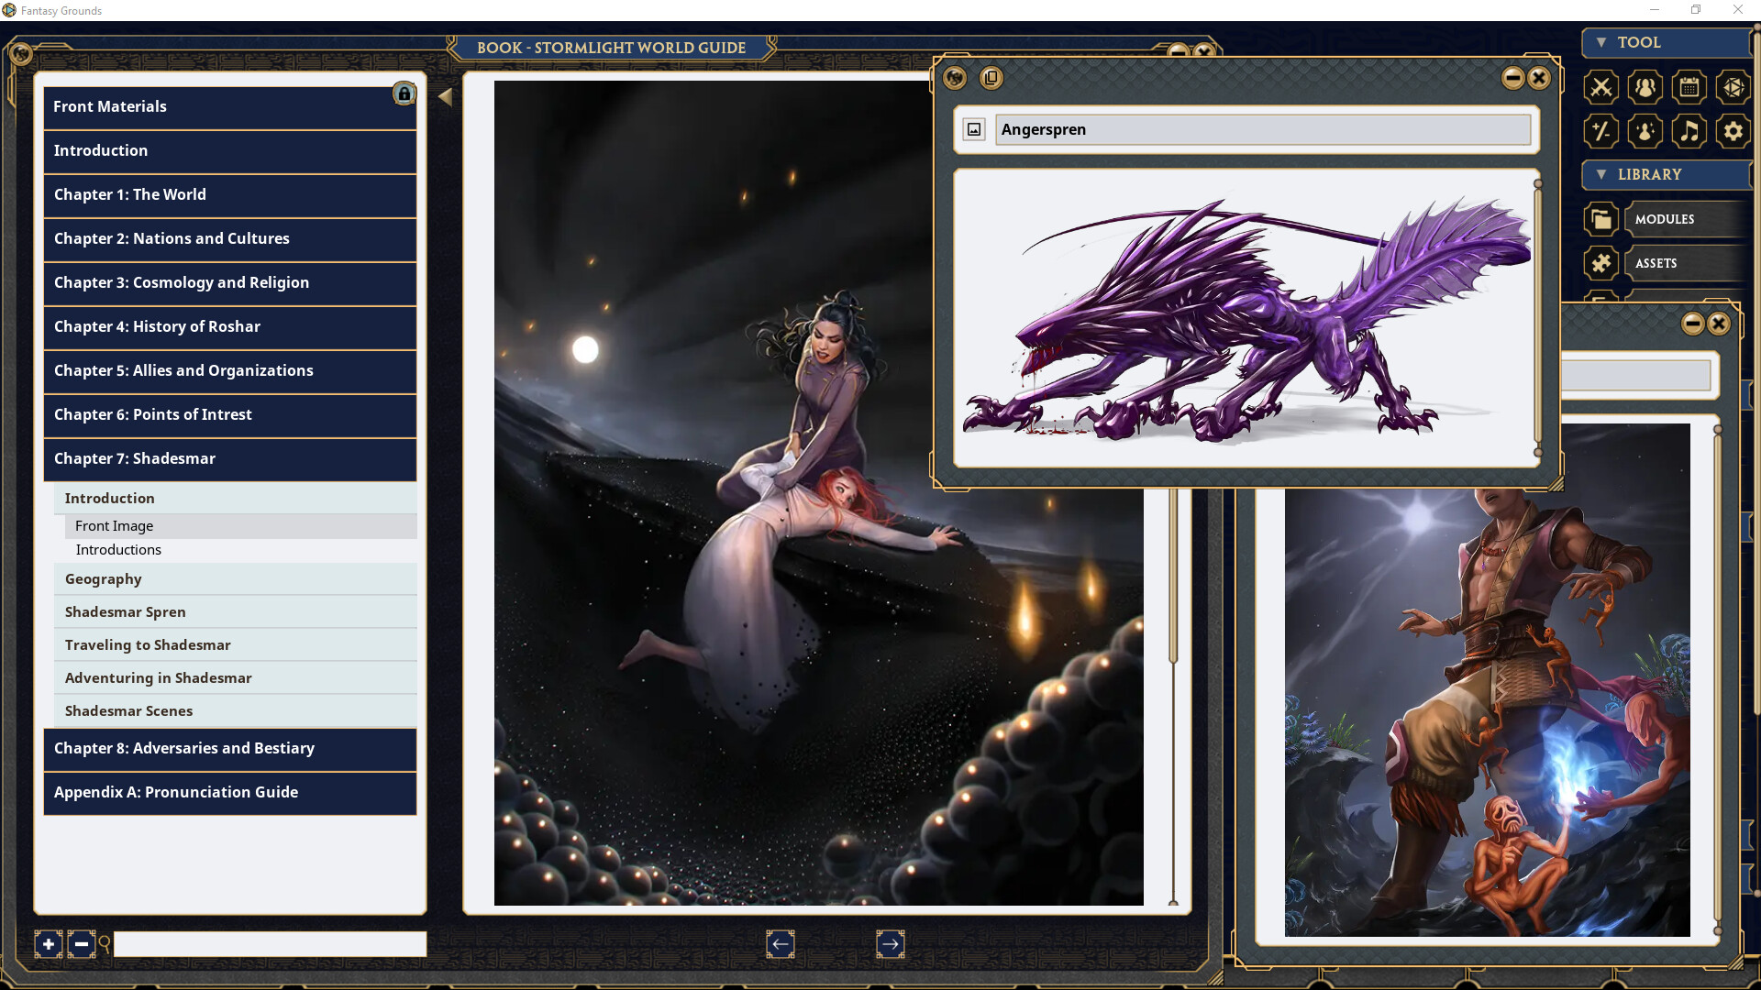Screen dimensions: 1761x990
Task: Open the Combat Tracker
Action: 1601,87
